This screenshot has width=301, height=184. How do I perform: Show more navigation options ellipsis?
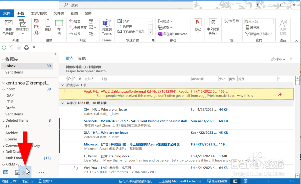(x=41, y=172)
